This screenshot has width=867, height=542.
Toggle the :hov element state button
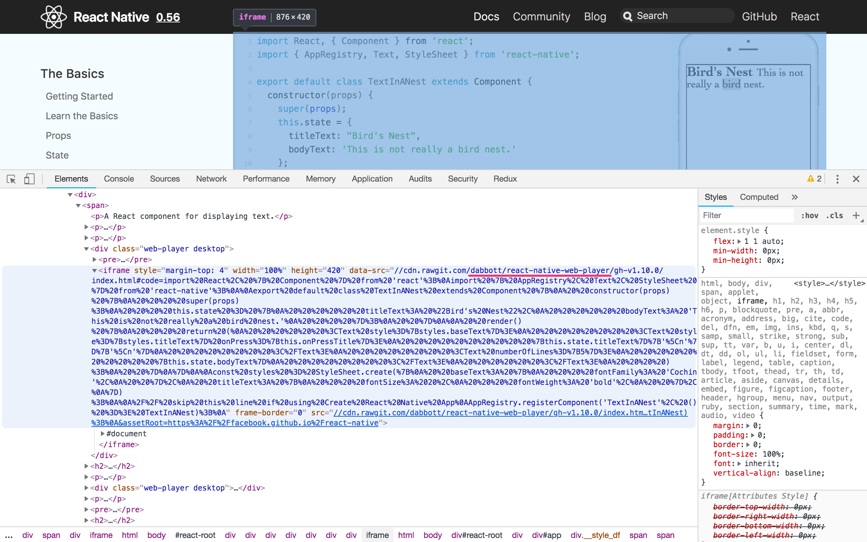point(809,215)
